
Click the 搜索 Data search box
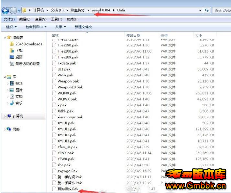coord(222,10)
